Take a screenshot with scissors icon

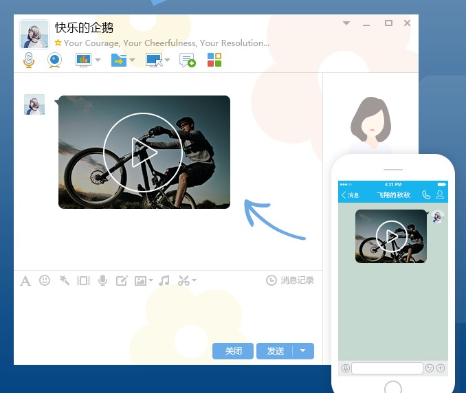point(184,280)
